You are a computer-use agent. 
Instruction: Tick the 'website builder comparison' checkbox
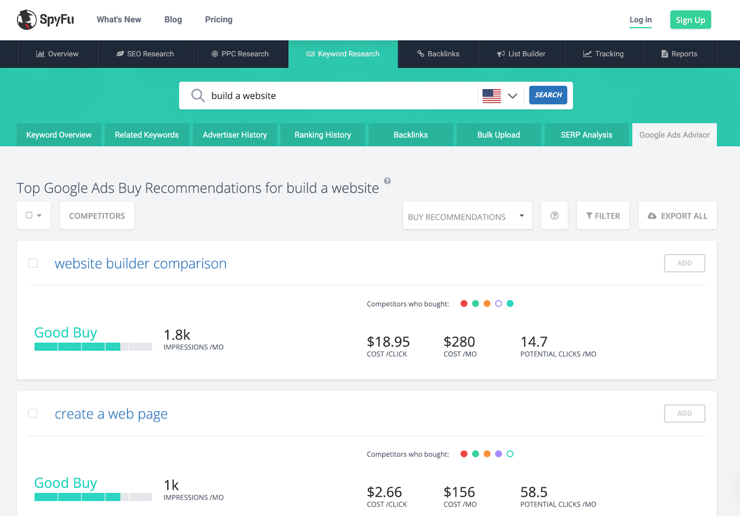(33, 263)
